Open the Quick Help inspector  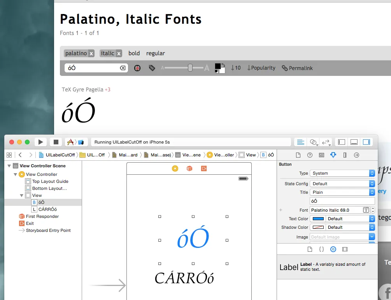coord(310,155)
